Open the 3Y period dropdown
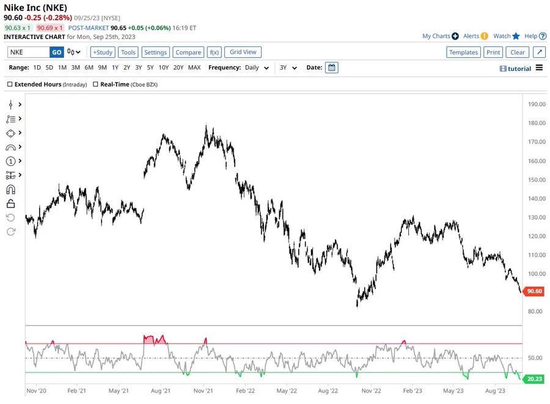 [x=288, y=68]
